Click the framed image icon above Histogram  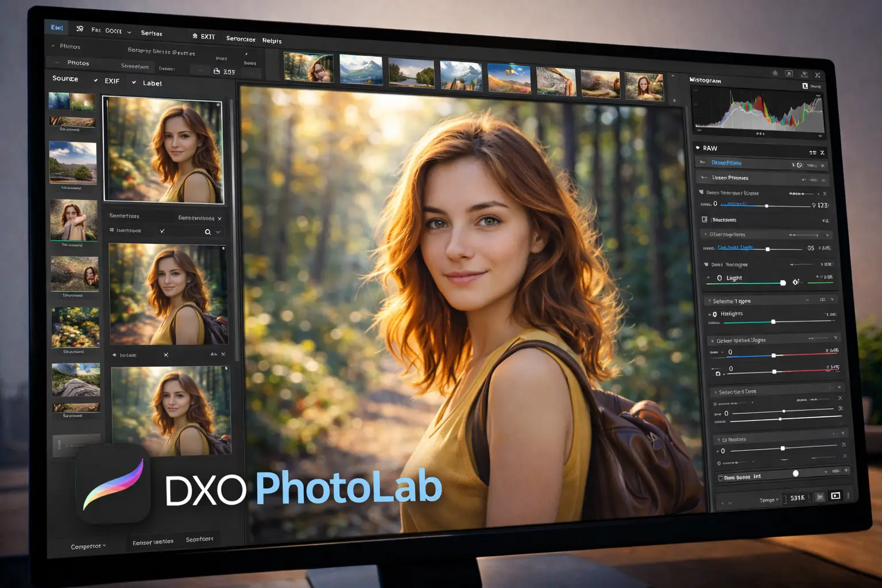click(x=789, y=73)
